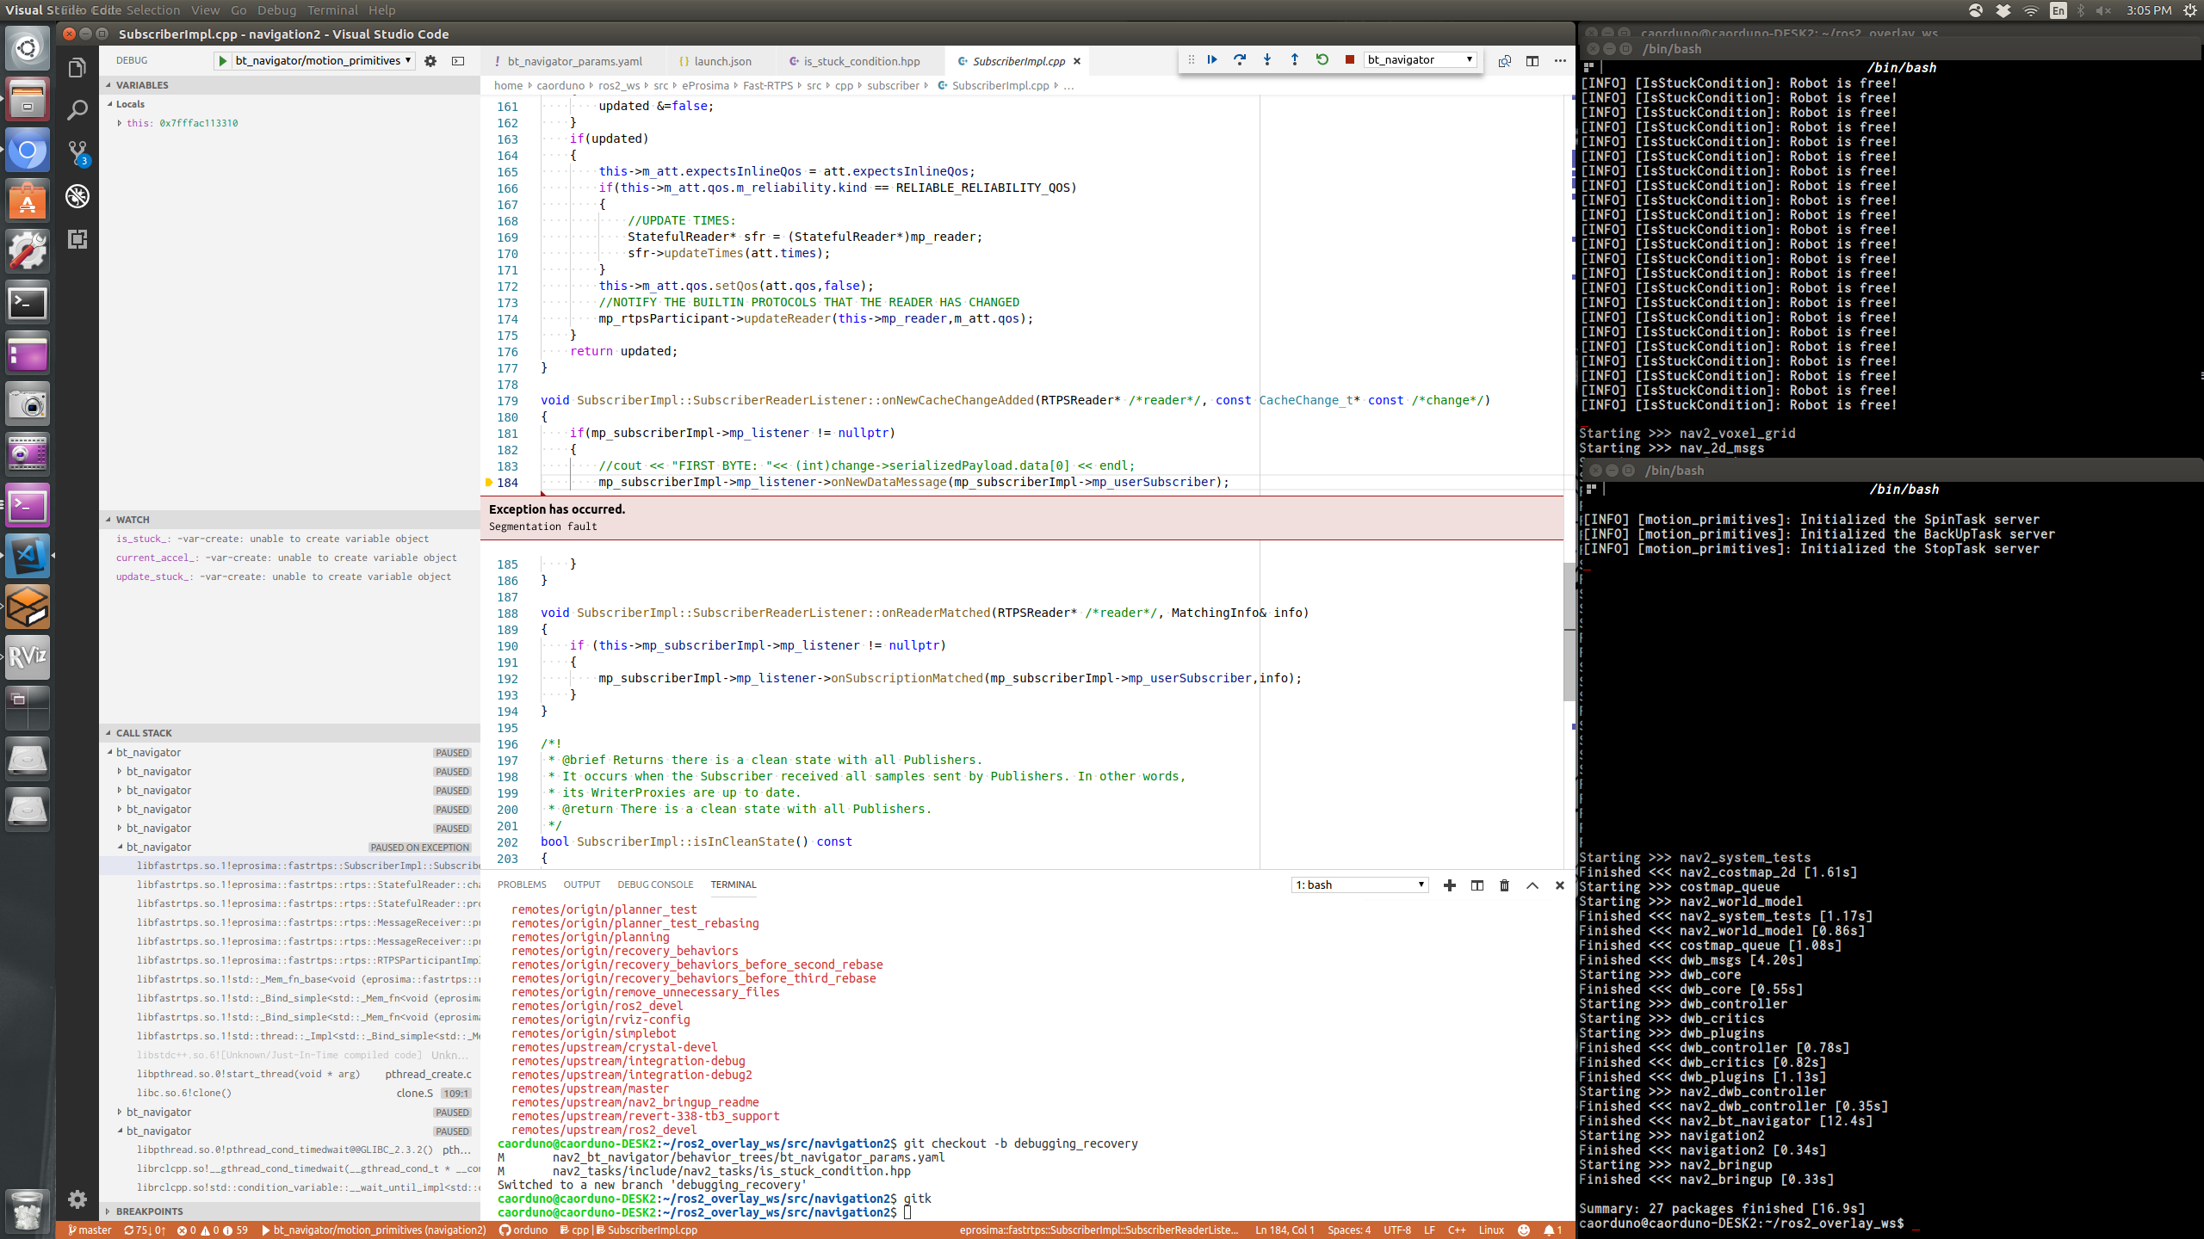
Task: Stop debugging with the red square icon
Action: (1350, 60)
